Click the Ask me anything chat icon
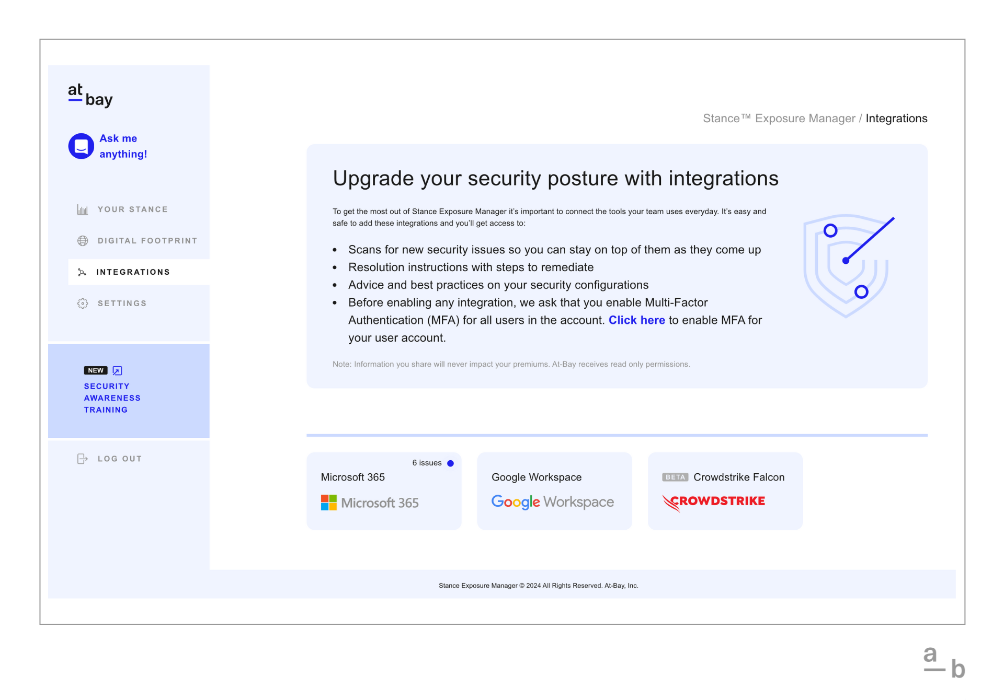This screenshot has width=1004, height=700. click(x=78, y=146)
